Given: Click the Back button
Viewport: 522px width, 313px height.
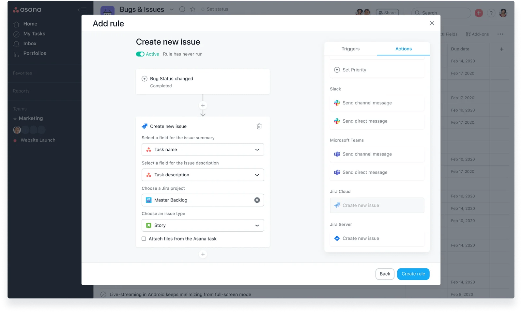Looking at the screenshot, I should pos(385,274).
